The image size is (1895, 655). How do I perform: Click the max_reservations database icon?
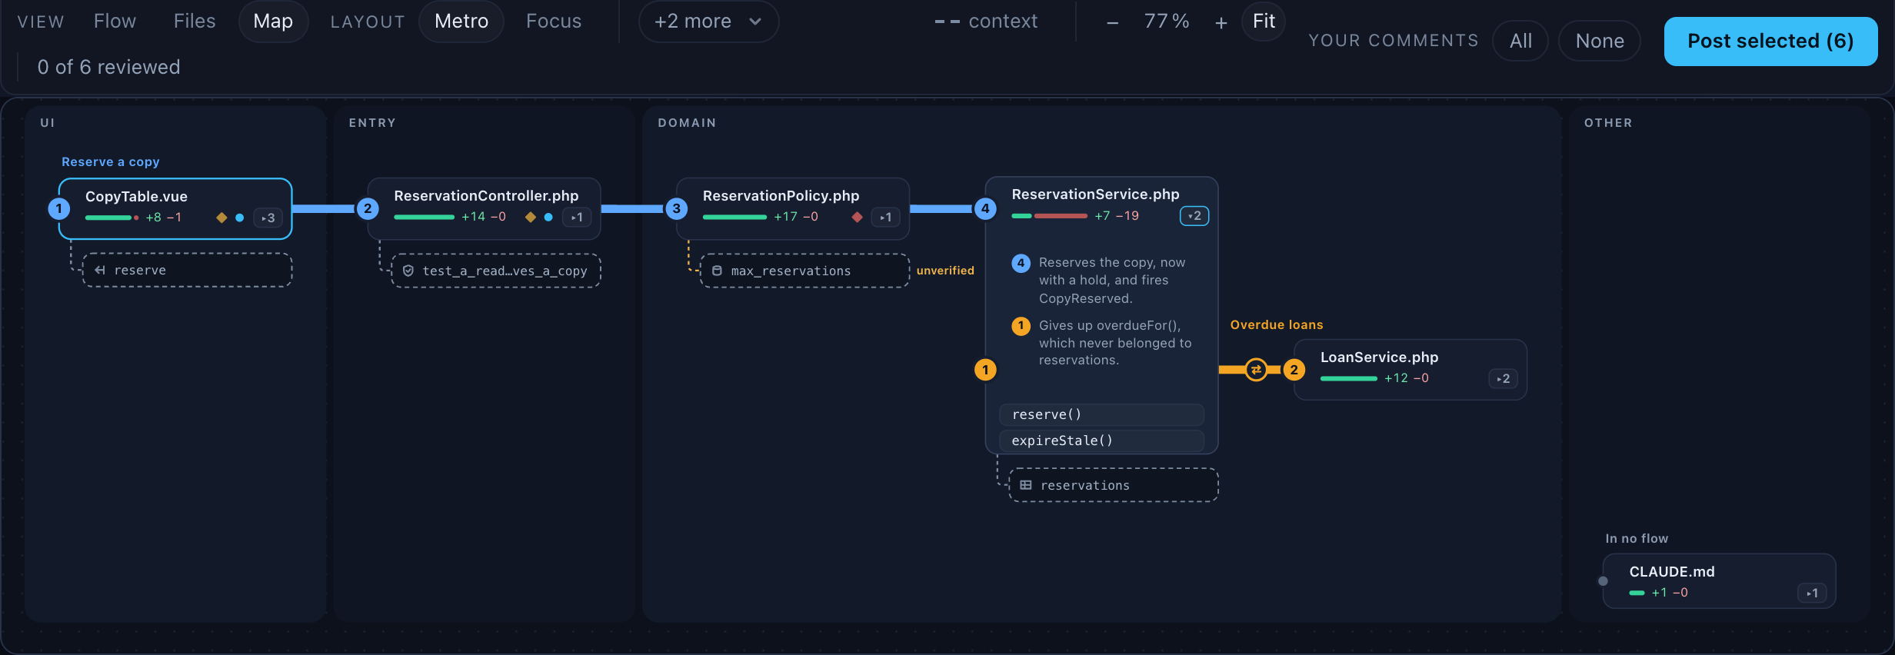pyautogui.click(x=717, y=271)
